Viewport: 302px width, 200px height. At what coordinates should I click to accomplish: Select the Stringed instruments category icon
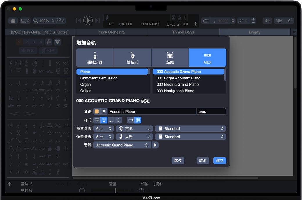point(95,58)
